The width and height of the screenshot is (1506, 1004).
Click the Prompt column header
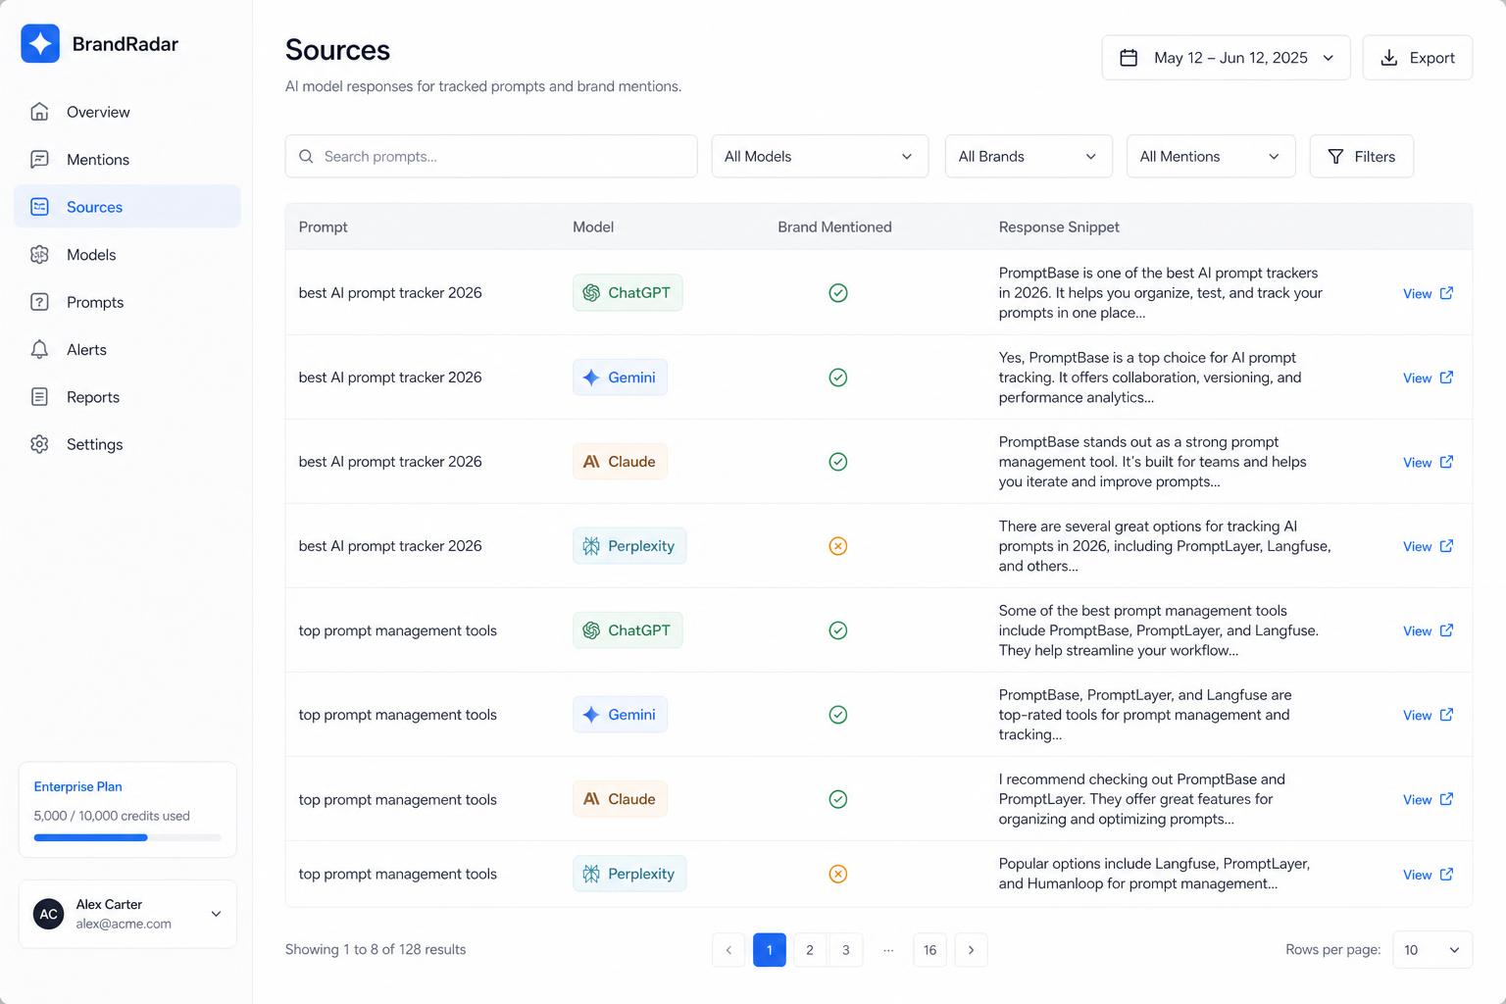click(323, 226)
